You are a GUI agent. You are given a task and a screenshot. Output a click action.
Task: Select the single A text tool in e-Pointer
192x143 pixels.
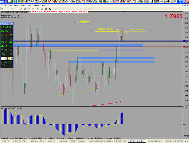pos(7,46)
